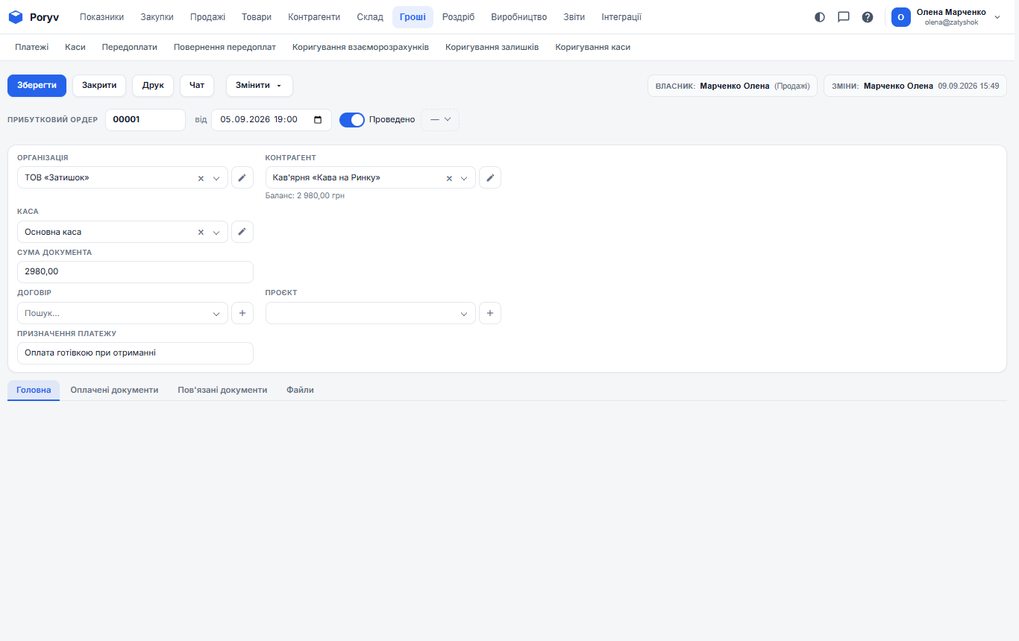Switch to Оплачені документи tab
1019x641 pixels.
point(114,390)
